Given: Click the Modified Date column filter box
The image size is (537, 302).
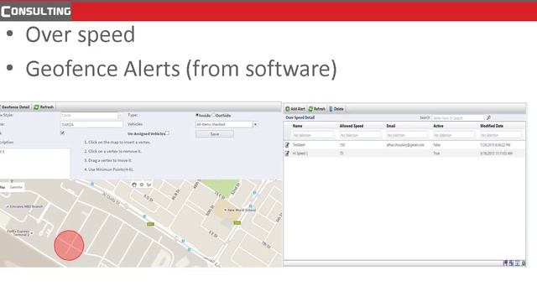Looking at the screenshot, I should [x=501, y=135].
